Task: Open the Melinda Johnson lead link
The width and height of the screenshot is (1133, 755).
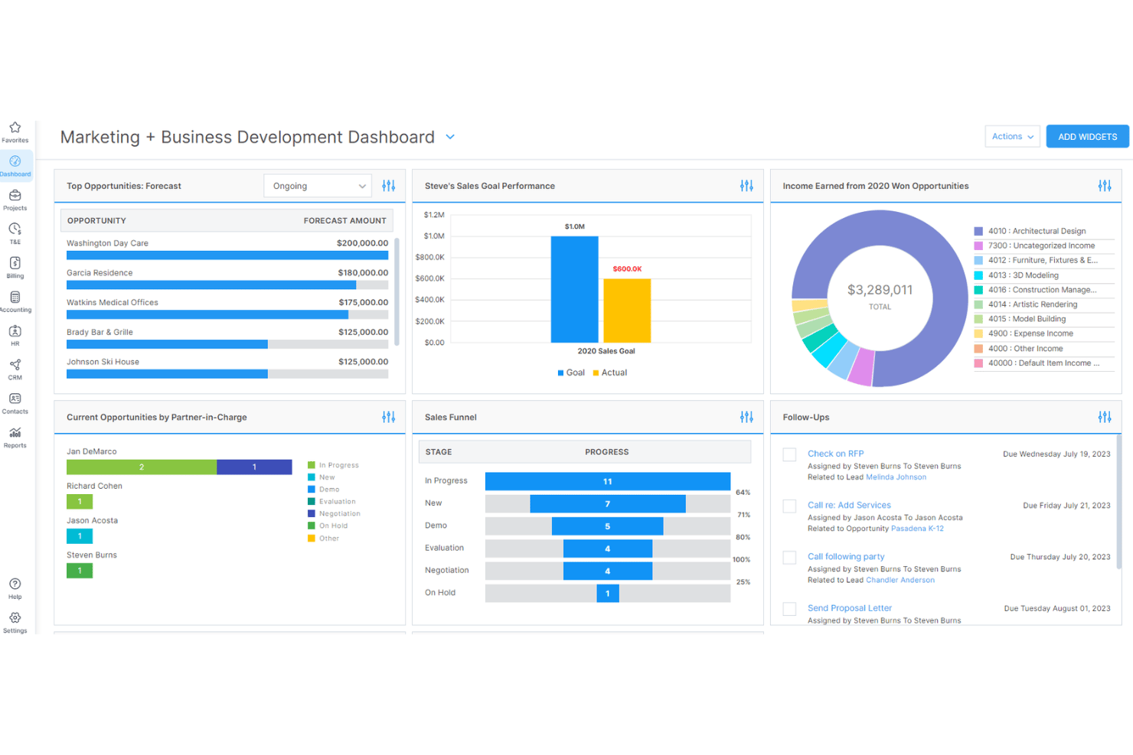Action: click(x=896, y=477)
